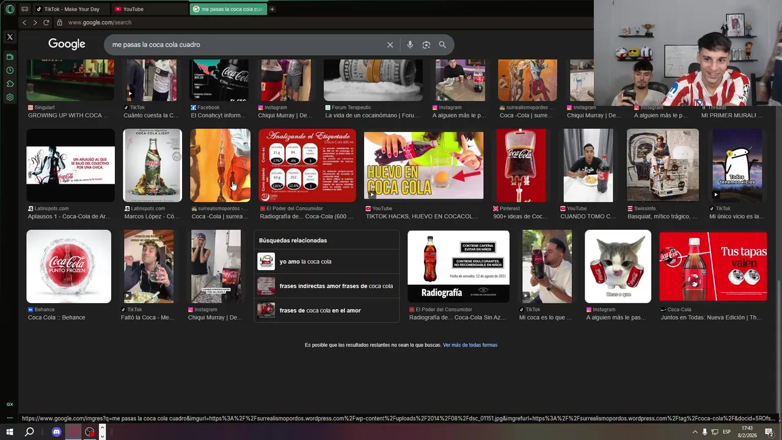Open 'Marcos López - Có...' Latinspots caption
This screenshot has width=782, height=440.
point(152,216)
